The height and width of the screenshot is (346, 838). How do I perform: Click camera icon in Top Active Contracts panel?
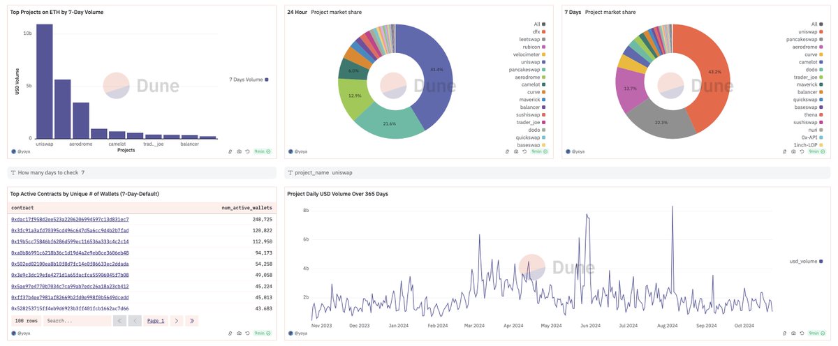coord(239,333)
